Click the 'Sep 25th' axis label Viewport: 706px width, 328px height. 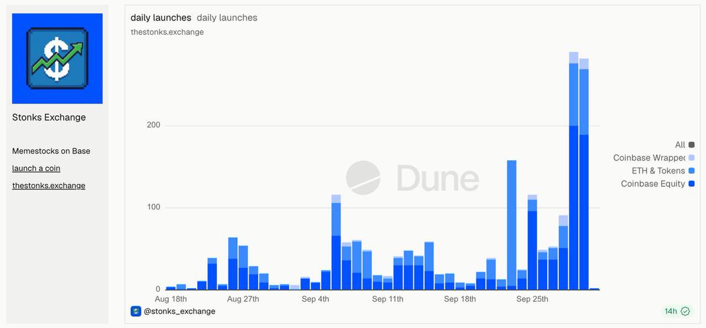(x=532, y=299)
